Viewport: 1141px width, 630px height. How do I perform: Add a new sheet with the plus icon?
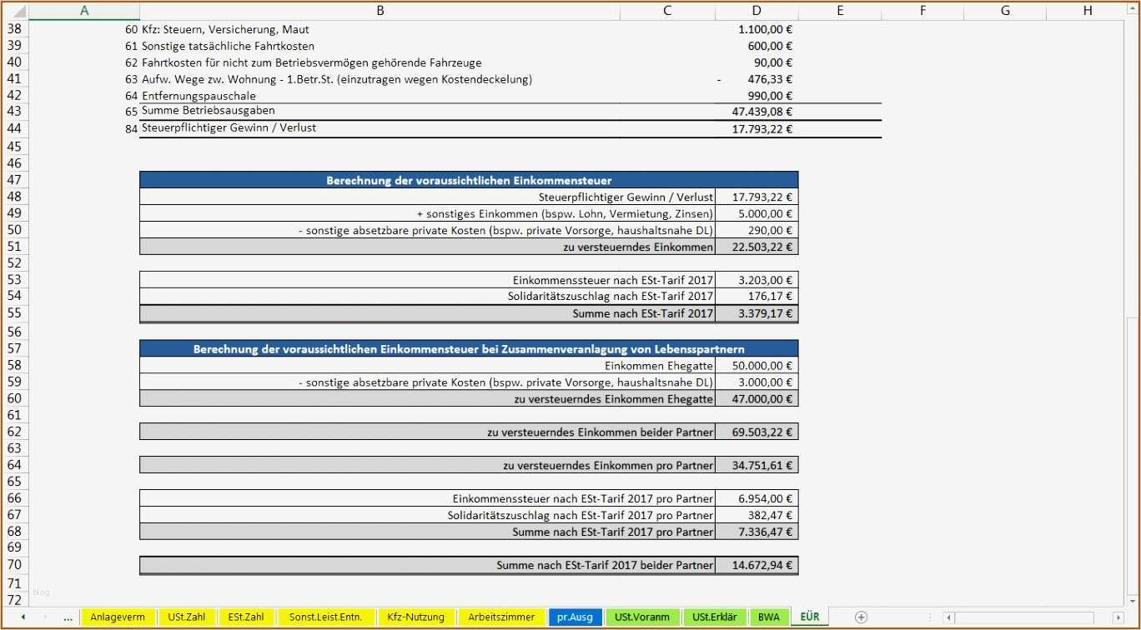(861, 617)
